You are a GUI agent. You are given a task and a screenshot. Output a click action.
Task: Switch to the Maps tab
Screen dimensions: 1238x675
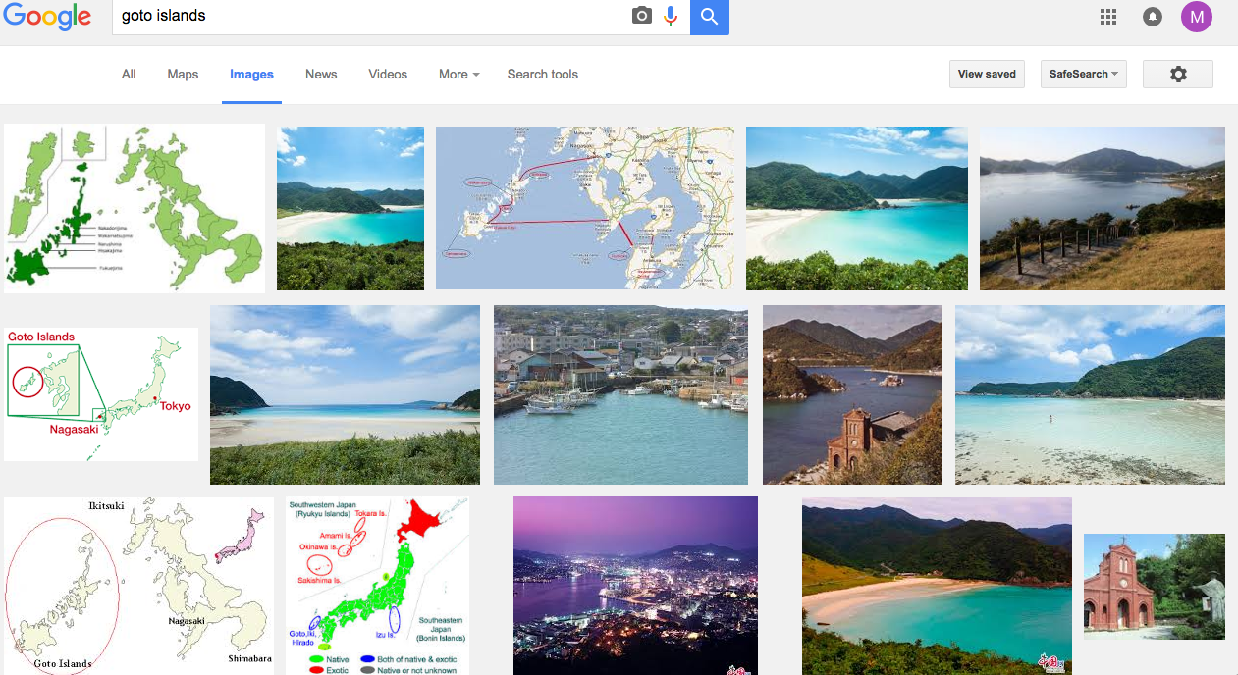(183, 74)
